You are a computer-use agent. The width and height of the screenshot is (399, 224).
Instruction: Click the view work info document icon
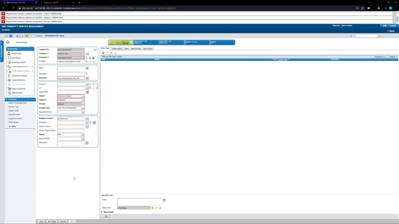[x=111, y=53]
